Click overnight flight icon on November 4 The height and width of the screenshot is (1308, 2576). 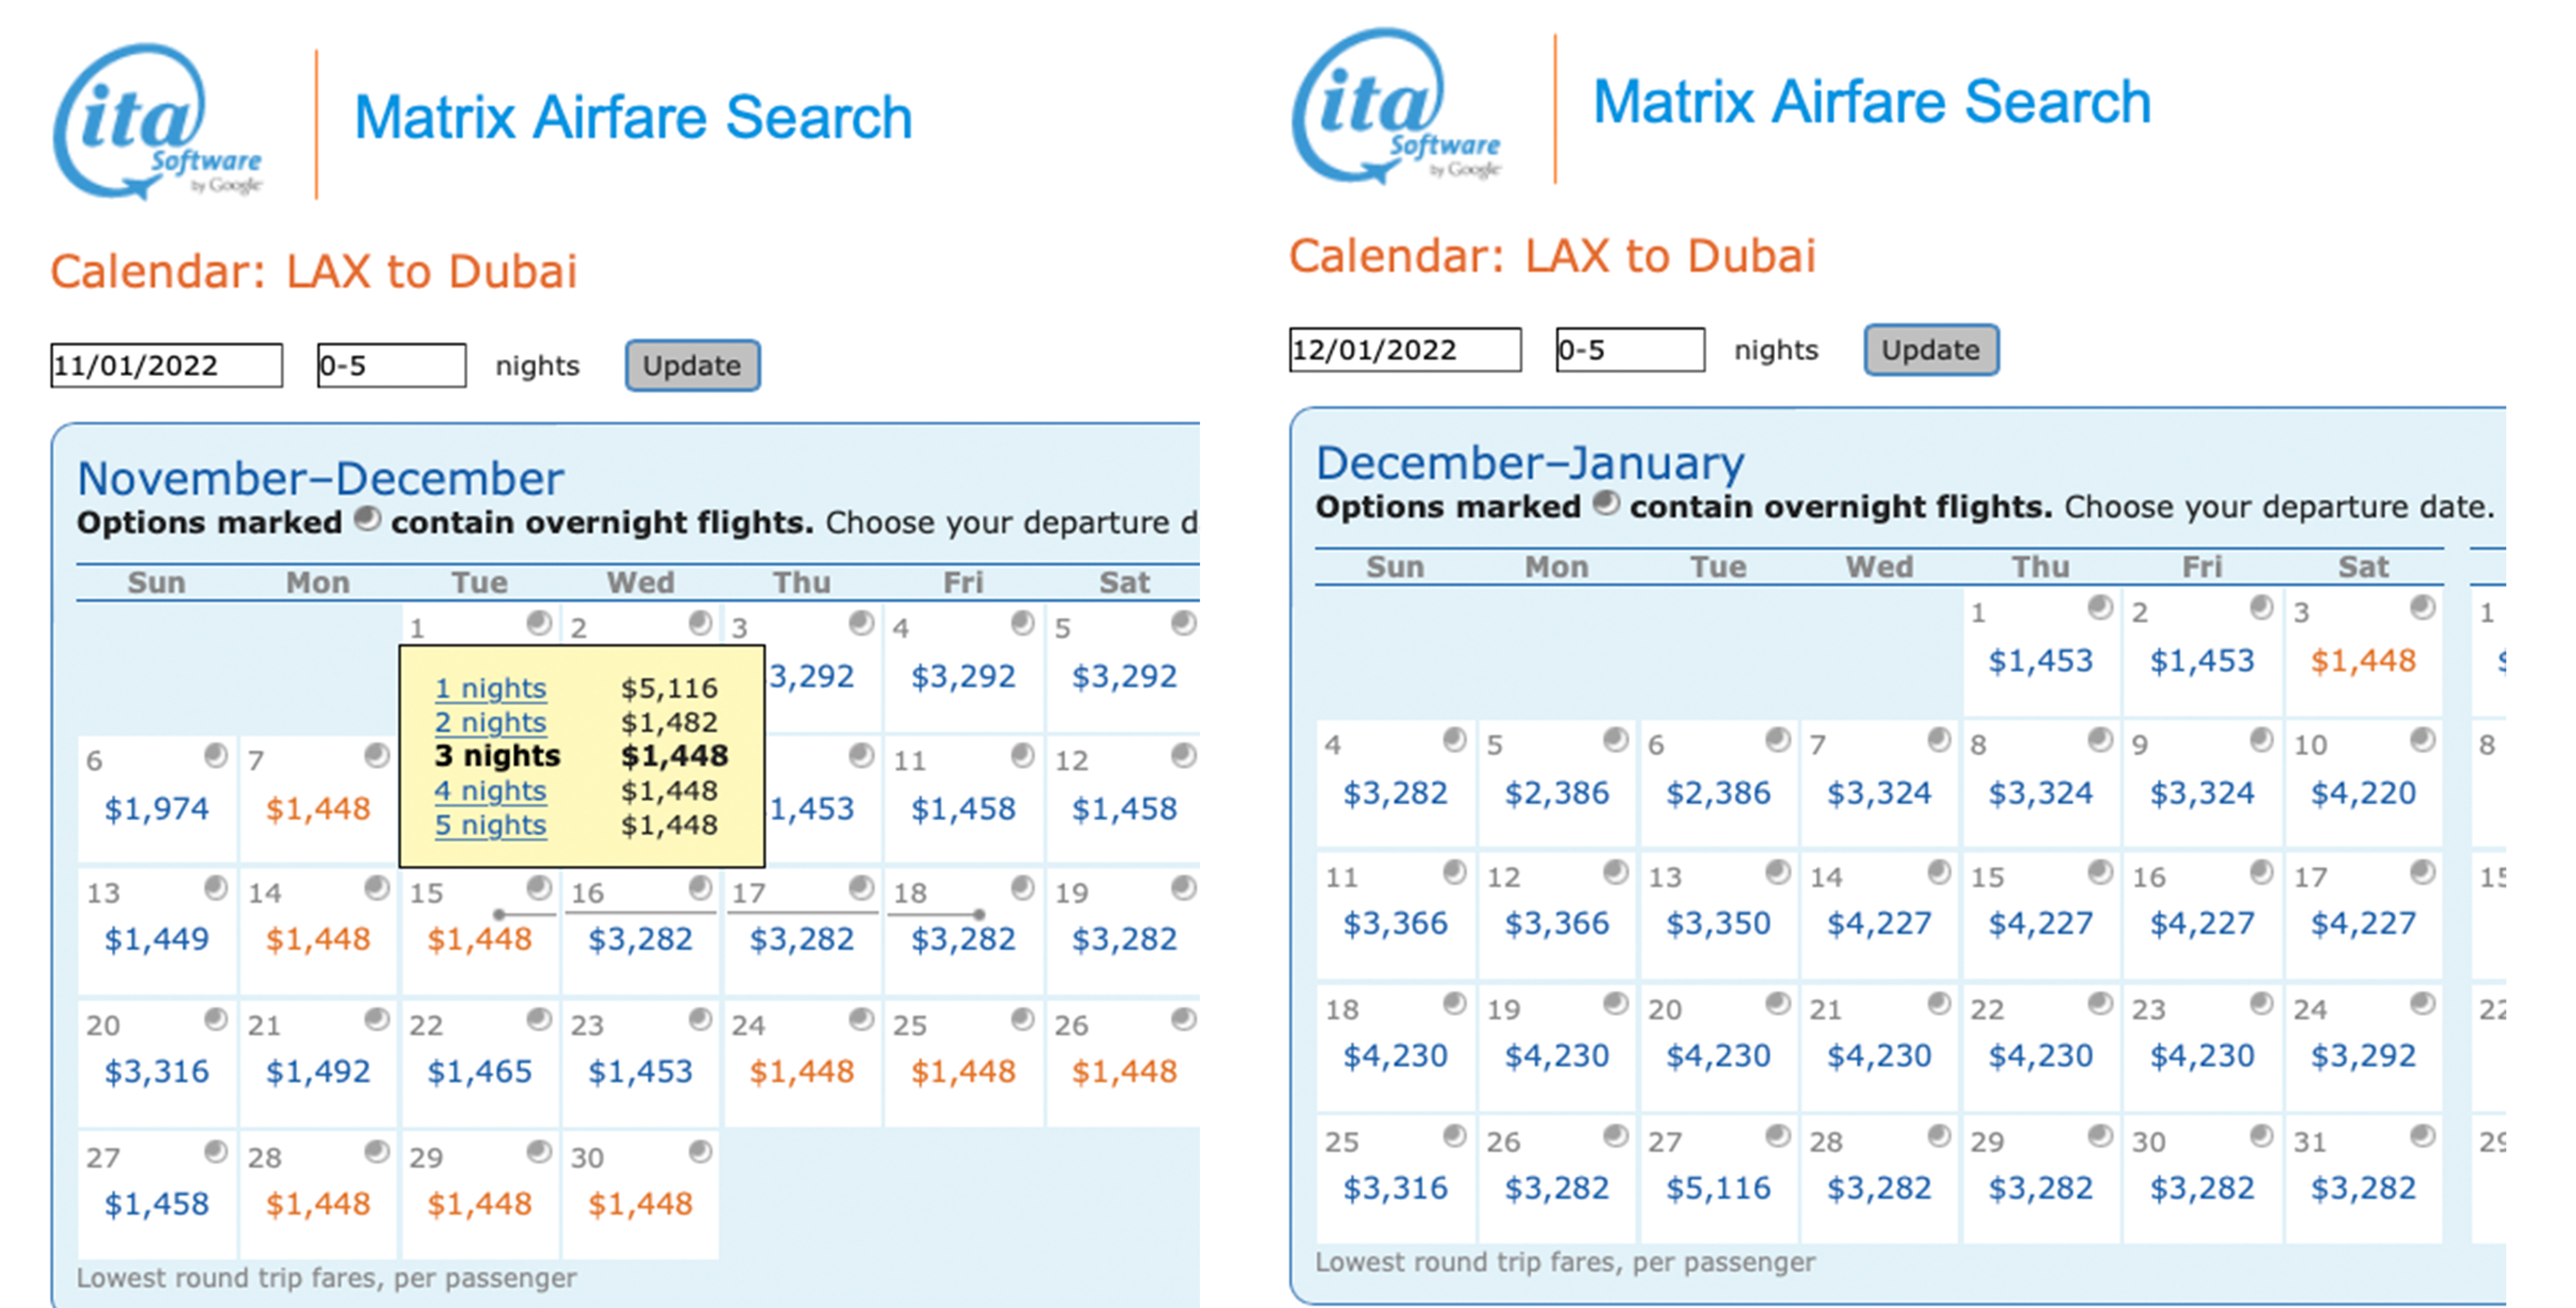click(1022, 623)
